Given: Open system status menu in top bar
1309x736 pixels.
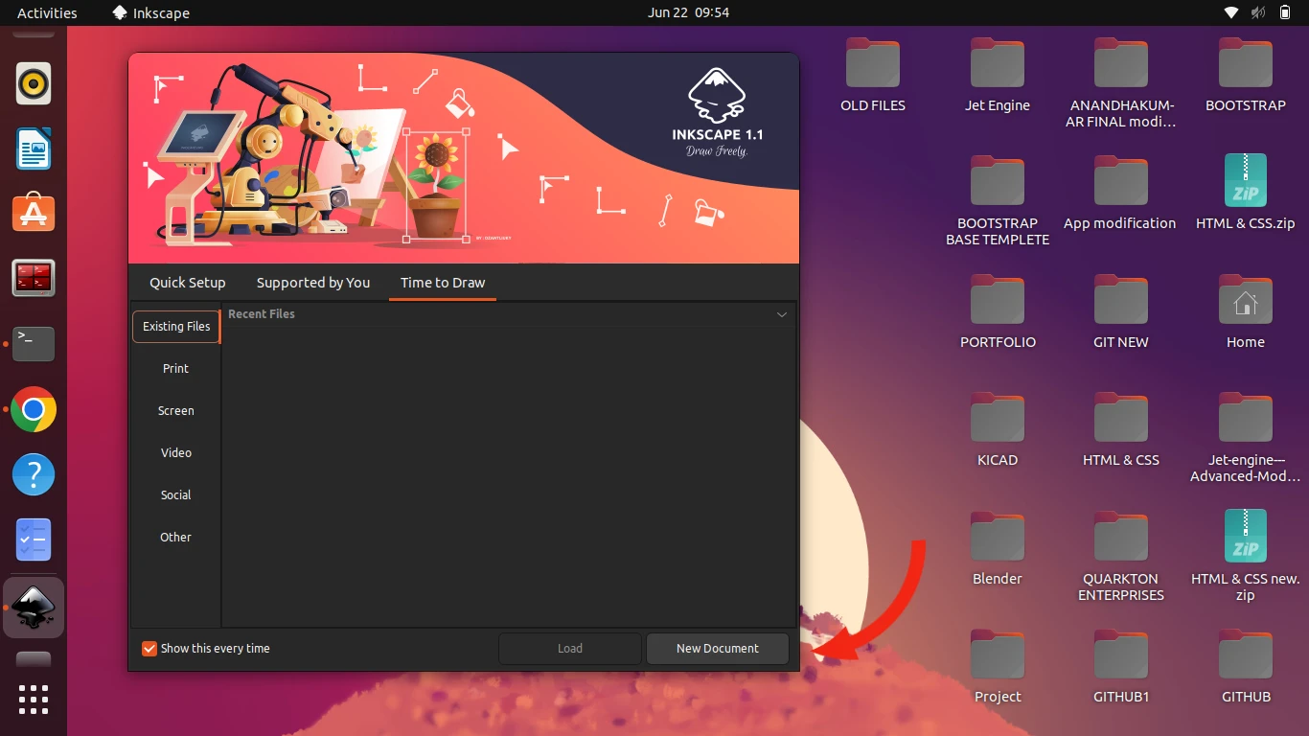Looking at the screenshot, I should pos(1257,13).
